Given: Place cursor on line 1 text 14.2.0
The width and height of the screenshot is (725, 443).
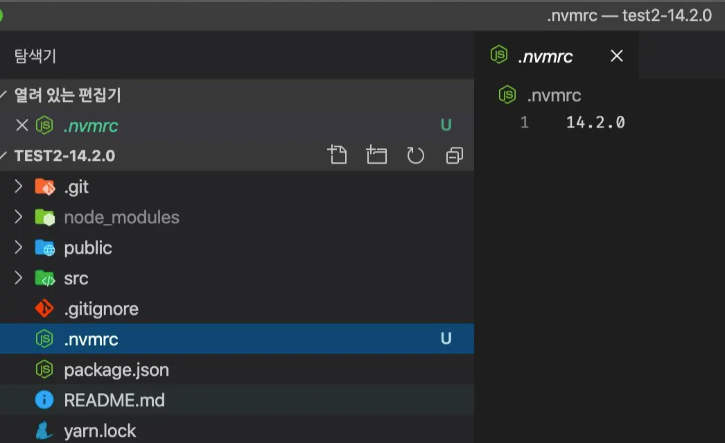Looking at the screenshot, I should (x=595, y=123).
